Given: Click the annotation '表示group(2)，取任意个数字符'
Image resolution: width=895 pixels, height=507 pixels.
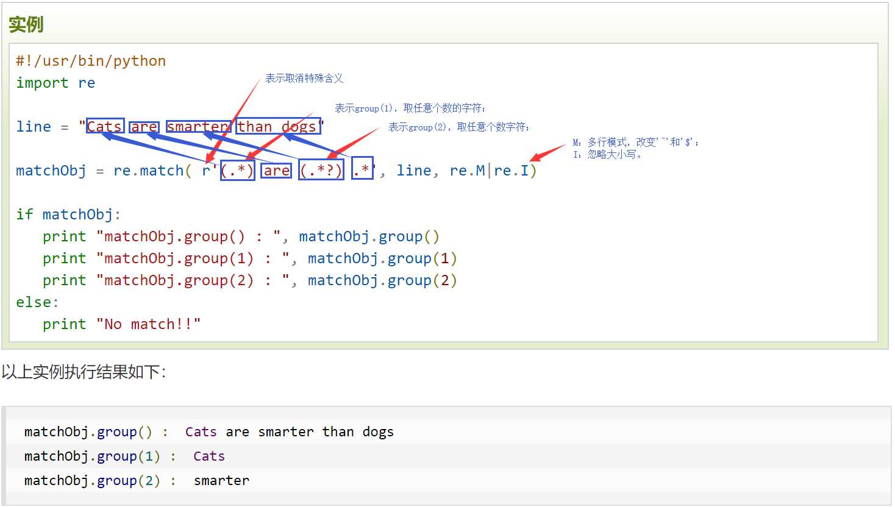Looking at the screenshot, I should pyautogui.click(x=459, y=127).
